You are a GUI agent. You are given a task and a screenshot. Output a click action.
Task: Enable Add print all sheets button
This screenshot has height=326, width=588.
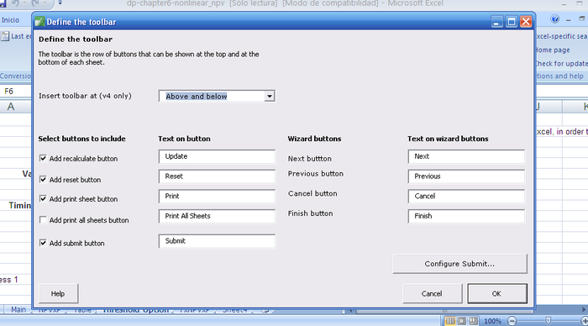43,220
